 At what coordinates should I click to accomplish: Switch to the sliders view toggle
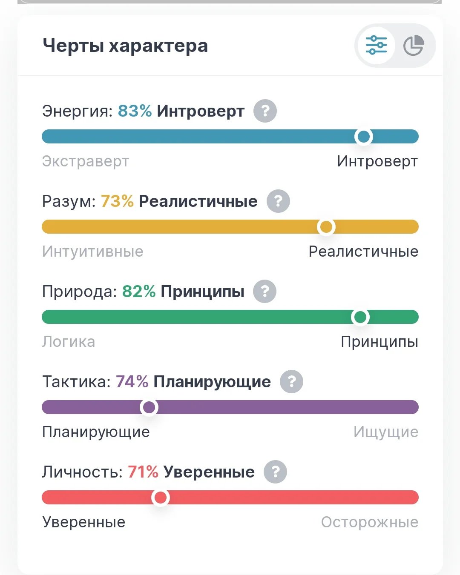376,46
